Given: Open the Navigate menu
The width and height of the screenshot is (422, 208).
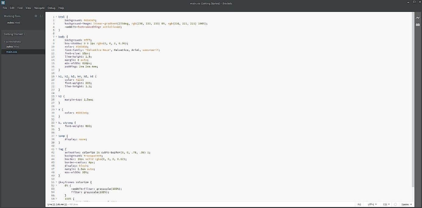Looking at the screenshot, I should pyautogui.click(x=39, y=8).
